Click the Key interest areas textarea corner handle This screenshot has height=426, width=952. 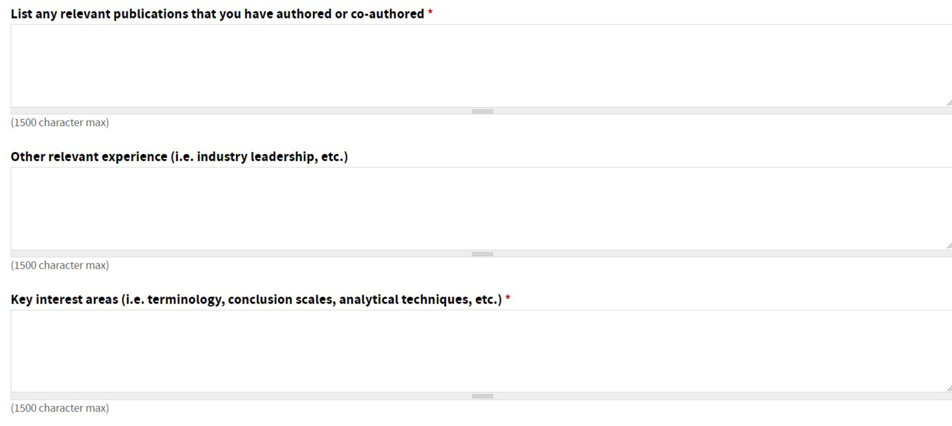tap(948, 388)
